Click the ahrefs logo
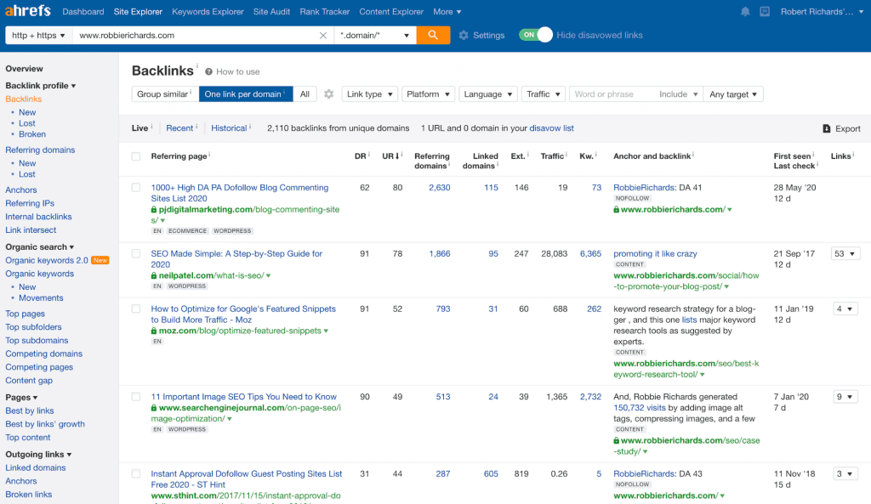Viewport: 871px width, 504px height. click(x=29, y=11)
